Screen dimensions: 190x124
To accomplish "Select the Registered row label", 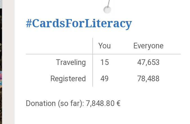I will pos(68,79).
